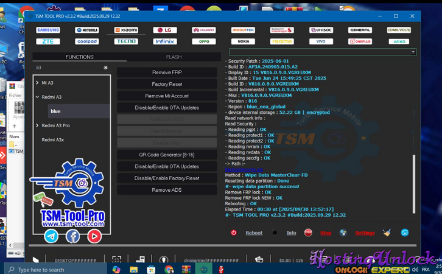Open the Telegram channel icon
The width and height of the screenshot is (442, 274).
(51, 236)
